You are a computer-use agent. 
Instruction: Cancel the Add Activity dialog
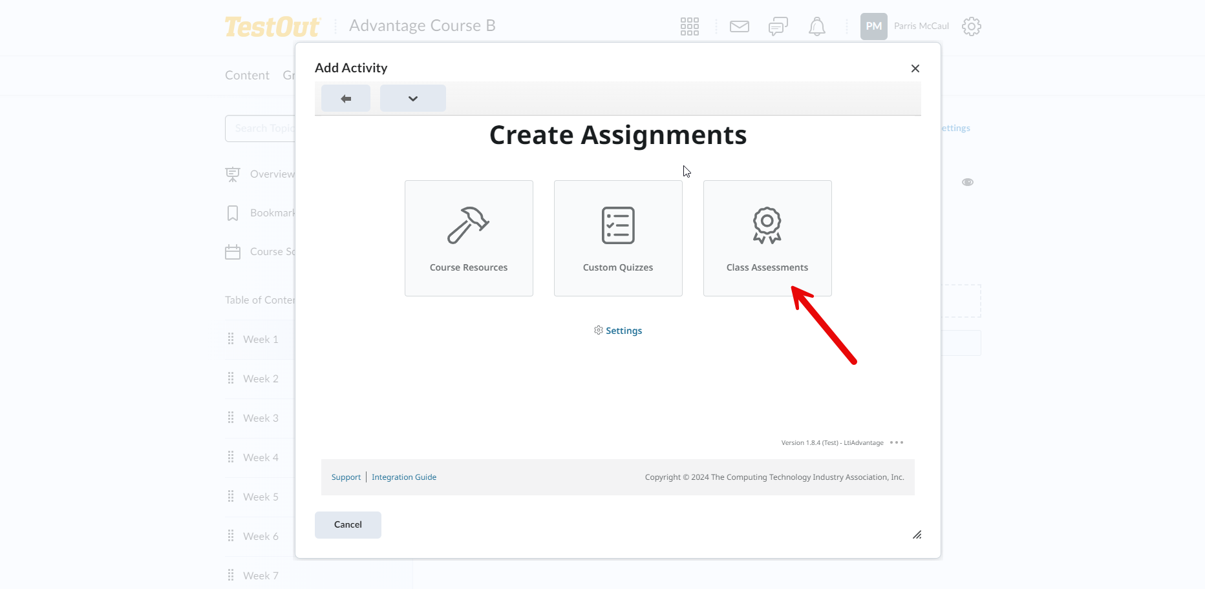(x=348, y=525)
